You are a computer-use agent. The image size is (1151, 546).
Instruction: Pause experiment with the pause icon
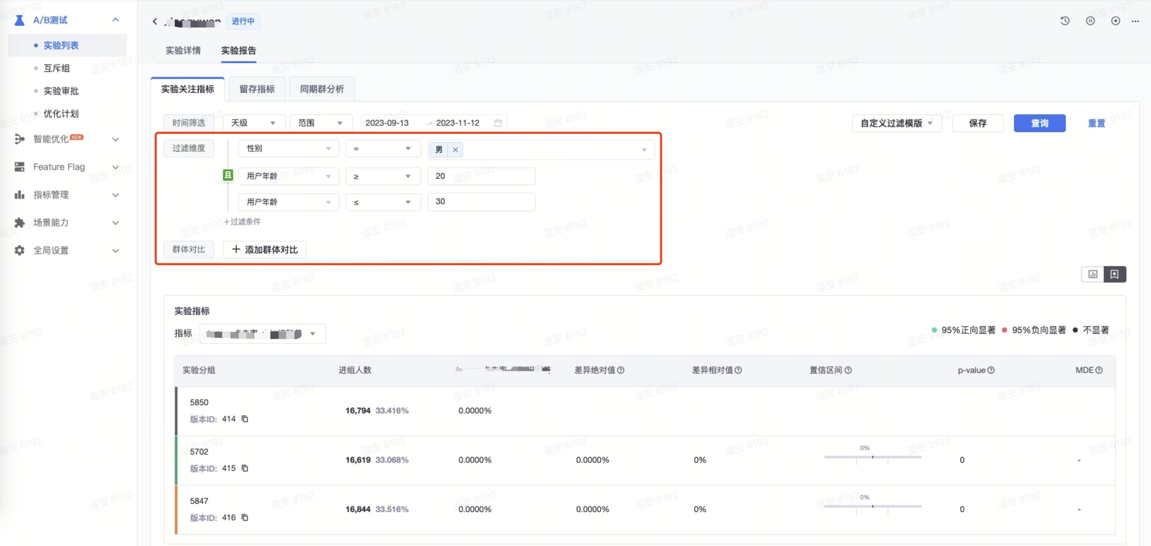point(1090,21)
